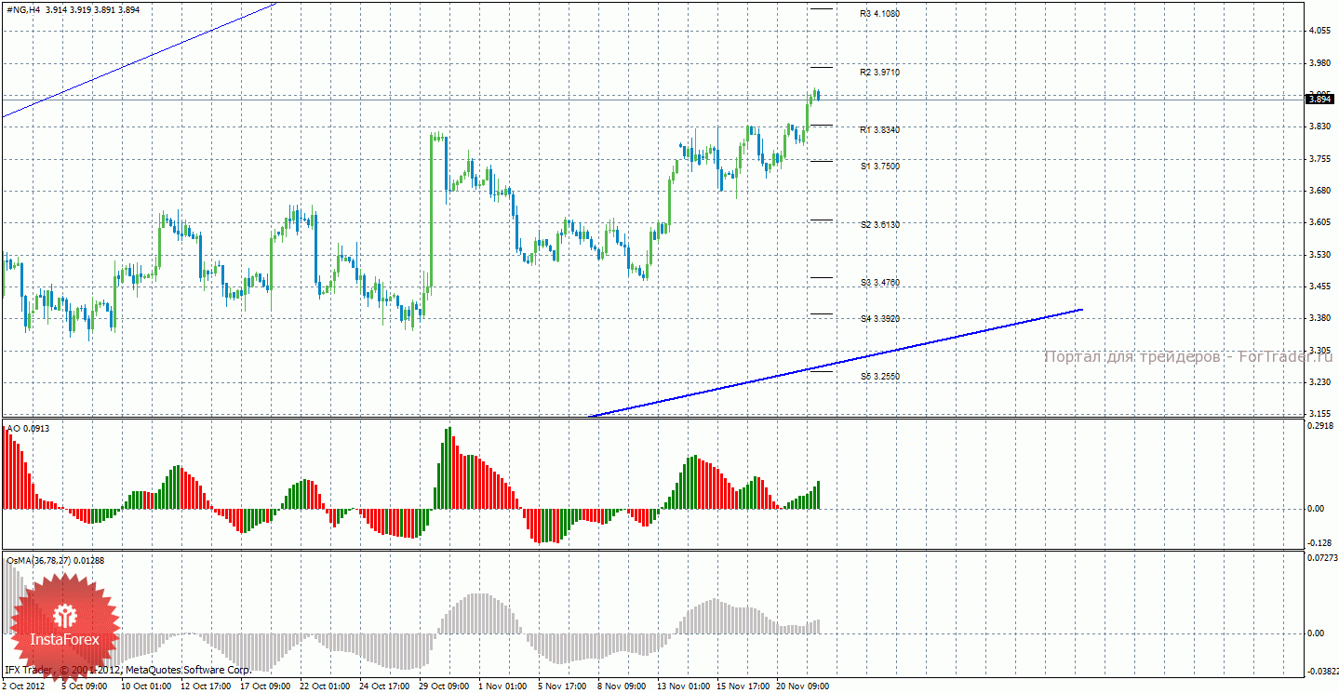The height and width of the screenshot is (693, 1339).
Task: Click the AO 0.0913 indicator label
Action: click(x=28, y=428)
